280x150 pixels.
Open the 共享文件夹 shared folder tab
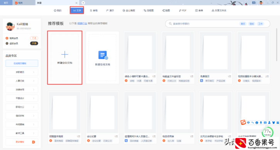point(219,10)
